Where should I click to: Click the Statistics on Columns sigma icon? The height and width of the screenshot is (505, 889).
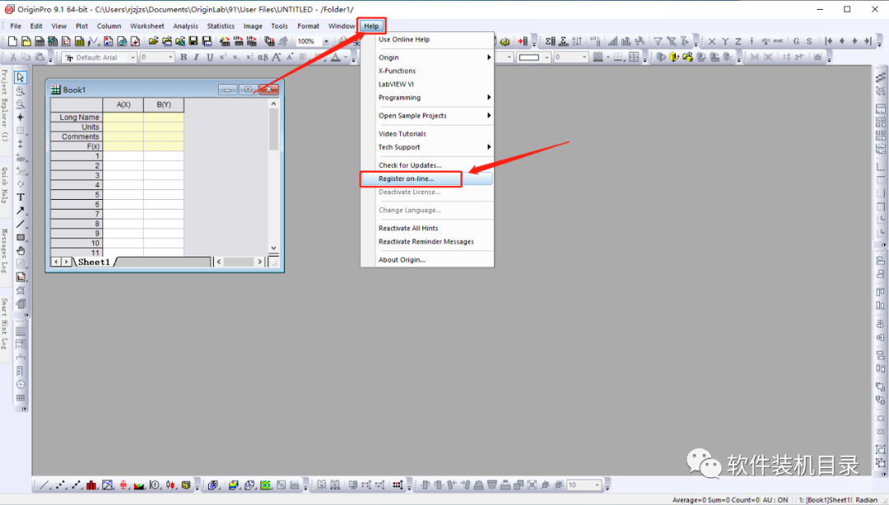click(x=551, y=41)
